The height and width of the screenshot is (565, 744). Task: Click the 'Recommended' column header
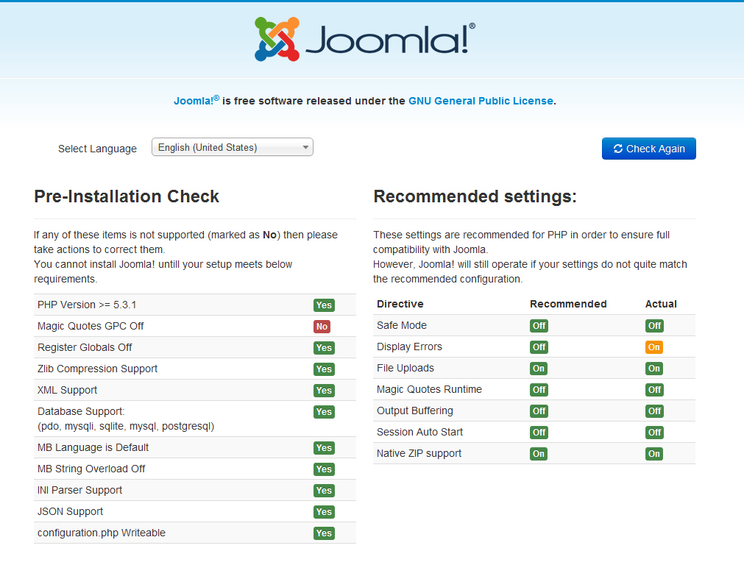[568, 304]
